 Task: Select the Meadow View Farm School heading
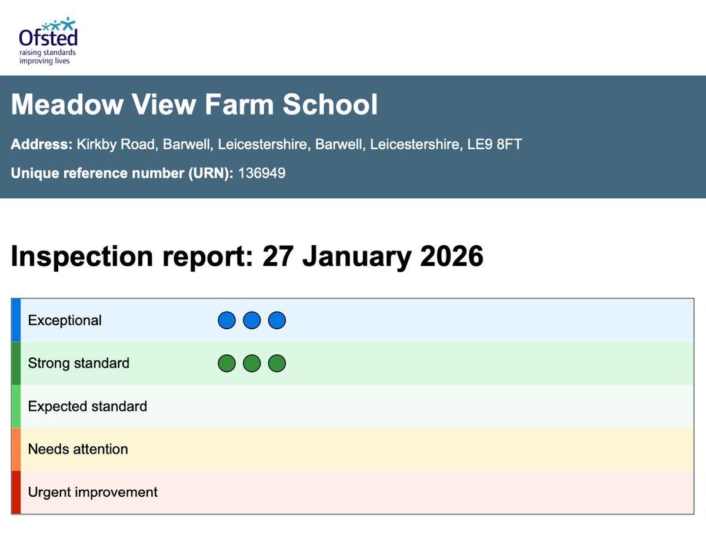(194, 105)
